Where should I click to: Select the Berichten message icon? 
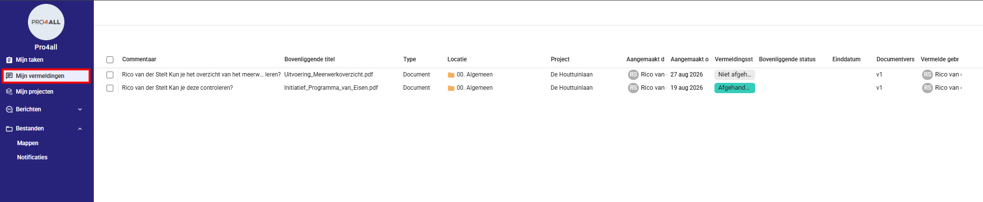9,109
